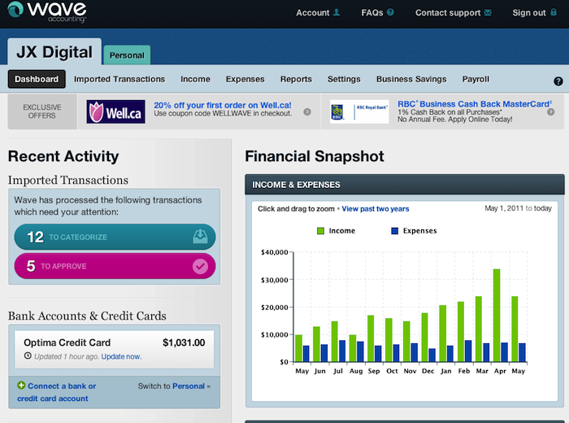569x423 pixels.
Task: Click the View past two years link
Action: (376, 209)
